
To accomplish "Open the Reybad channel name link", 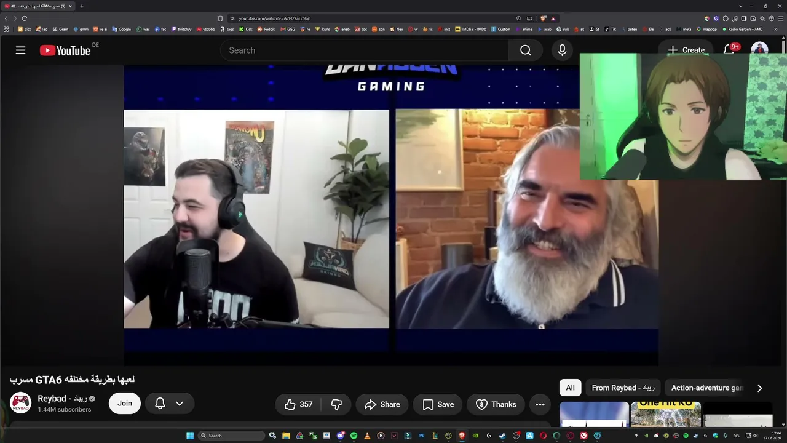I will point(62,399).
